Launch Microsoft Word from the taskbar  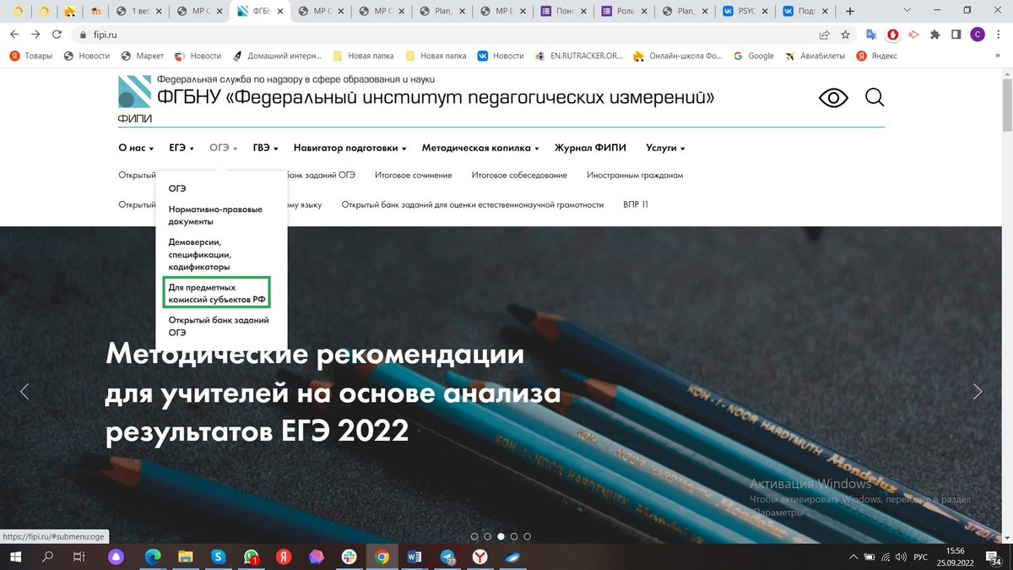[x=414, y=556]
